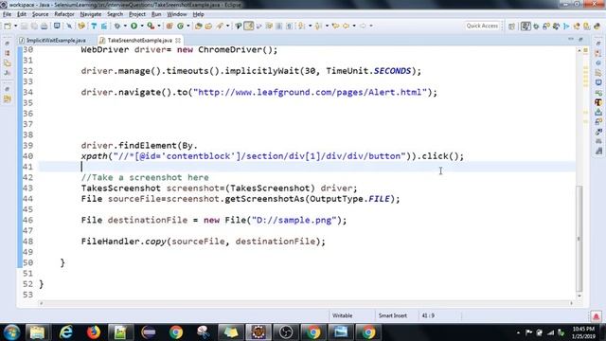606x341 pixels.
Task: Click the Smart Insert status entry
Action: 393,315
